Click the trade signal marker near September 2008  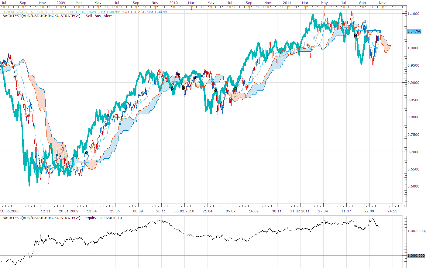[x=15, y=77]
